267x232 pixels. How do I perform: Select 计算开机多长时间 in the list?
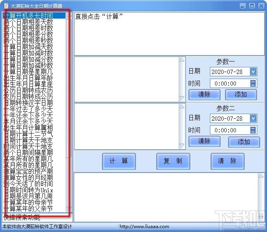point(34,16)
